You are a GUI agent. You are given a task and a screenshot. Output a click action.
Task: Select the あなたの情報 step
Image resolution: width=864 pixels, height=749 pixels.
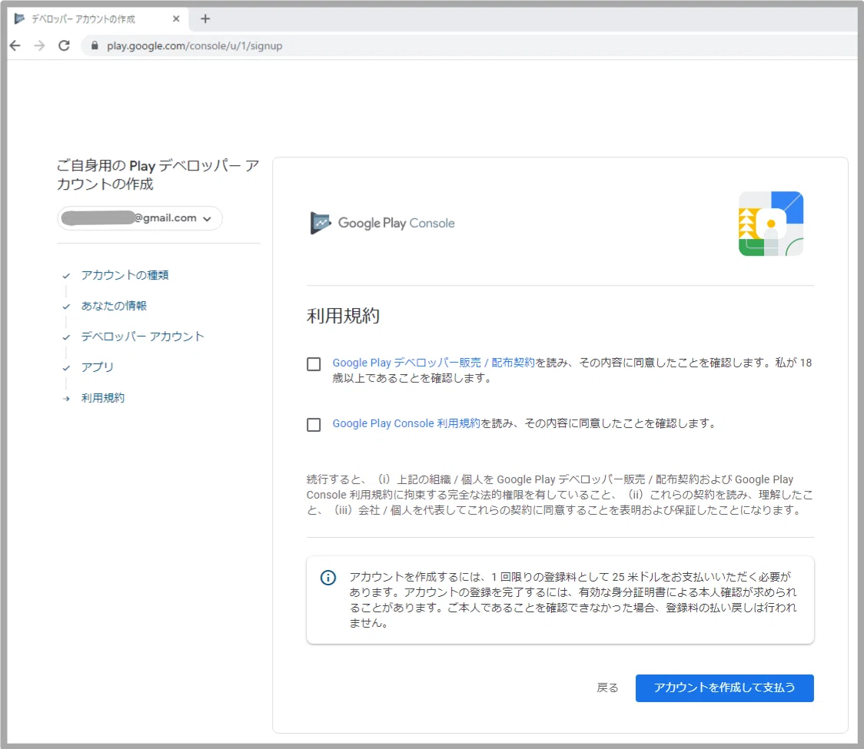pyautogui.click(x=114, y=306)
